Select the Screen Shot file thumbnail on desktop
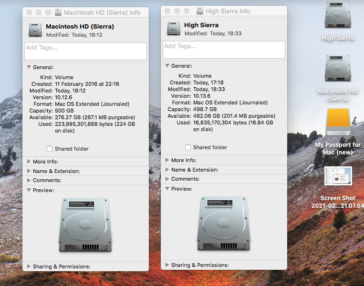Viewport: 364px width, 286px height. pos(338,176)
